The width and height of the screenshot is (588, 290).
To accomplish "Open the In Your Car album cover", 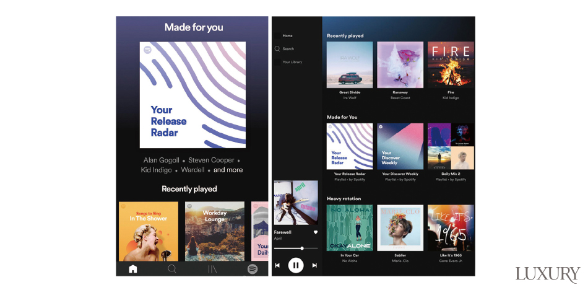I will pyautogui.click(x=350, y=227).
